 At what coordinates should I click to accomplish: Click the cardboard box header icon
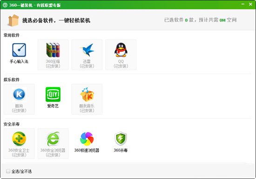point(13,20)
